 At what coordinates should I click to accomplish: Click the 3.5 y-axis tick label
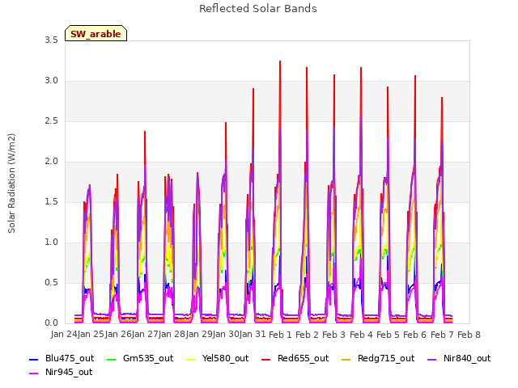51,40
